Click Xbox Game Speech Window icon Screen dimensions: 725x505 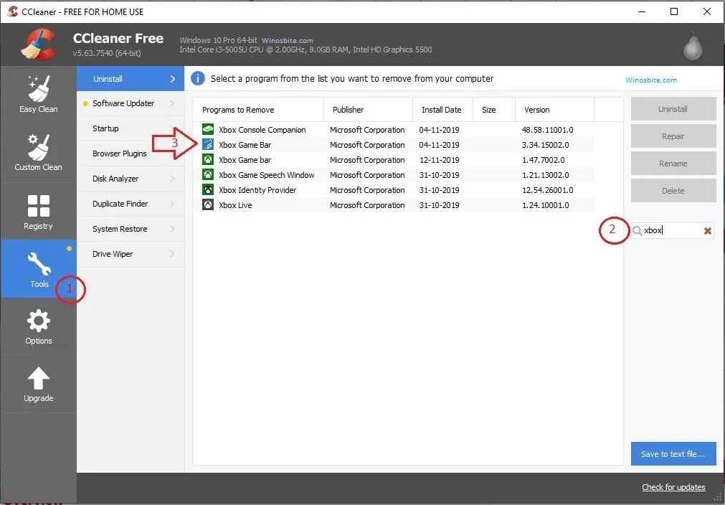208,175
